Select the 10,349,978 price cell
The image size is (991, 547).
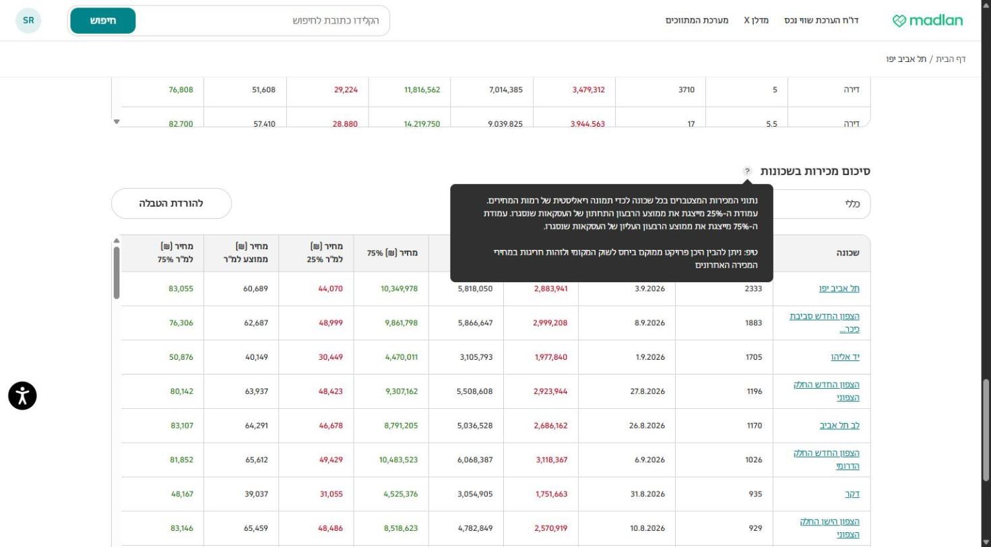[391, 288]
